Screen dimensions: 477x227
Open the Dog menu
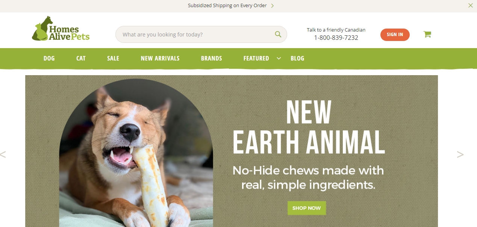coord(49,58)
